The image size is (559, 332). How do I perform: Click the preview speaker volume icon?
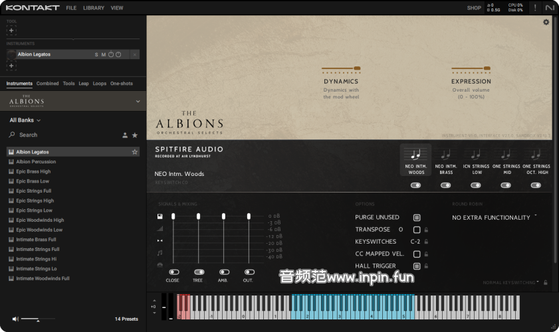click(x=15, y=319)
